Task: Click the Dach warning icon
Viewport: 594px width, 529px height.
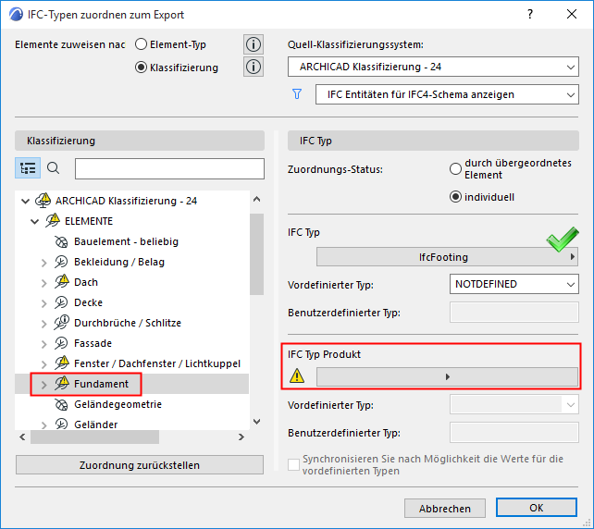Action: click(62, 282)
